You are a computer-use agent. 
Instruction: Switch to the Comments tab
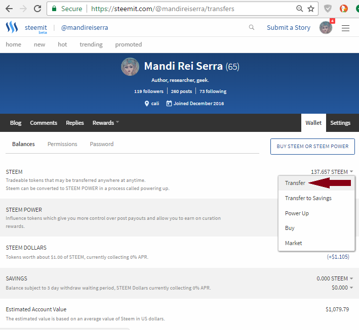pyautogui.click(x=44, y=123)
